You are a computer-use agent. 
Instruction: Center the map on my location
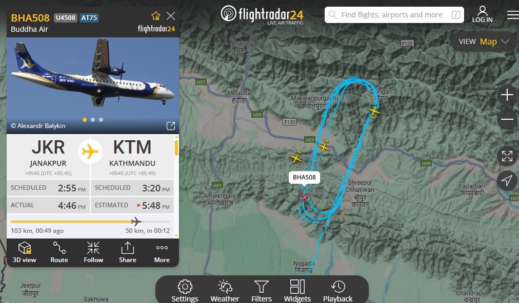click(507, 180)
